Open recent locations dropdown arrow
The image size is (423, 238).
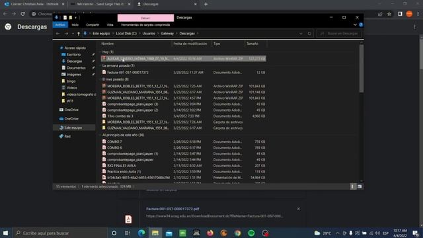73,34
